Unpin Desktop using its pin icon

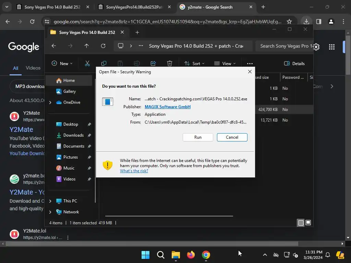tap(89, 124)
